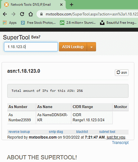Click the ABOUT THE SUPERTOOL! heading
Screen dimensions: 138x162
(42, 157)
